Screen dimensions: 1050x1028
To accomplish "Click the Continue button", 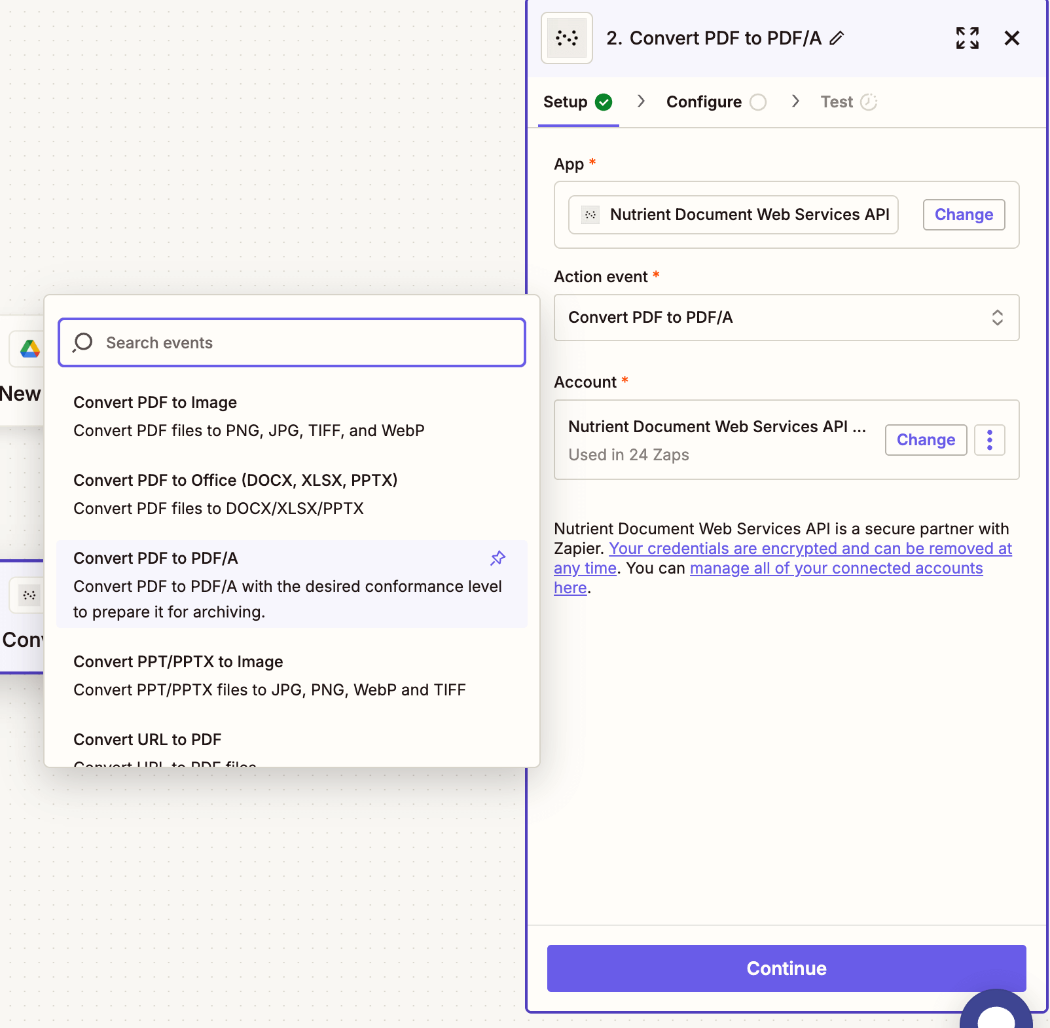I will coord(786,968).
